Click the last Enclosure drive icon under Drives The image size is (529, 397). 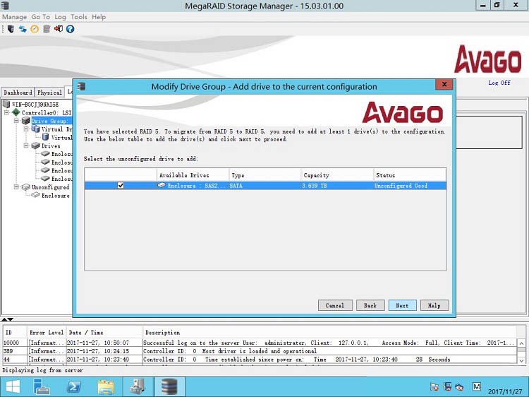tap(45, 179)
